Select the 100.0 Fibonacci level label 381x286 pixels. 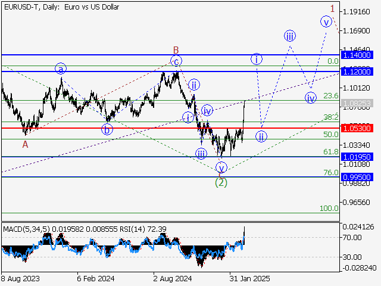[x=329, y=208]
